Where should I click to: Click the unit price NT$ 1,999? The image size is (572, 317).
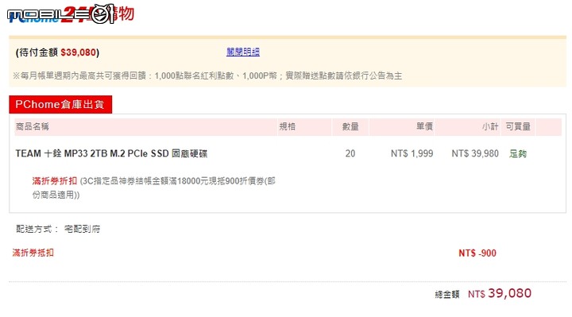[412, 153]
